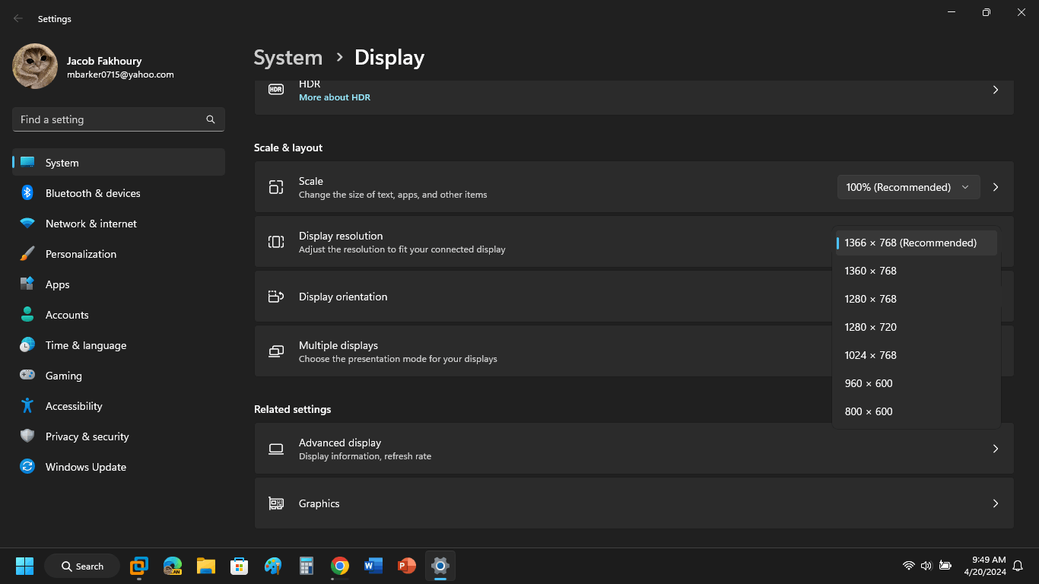
Task: Choose 1024 × 768 resolution option
Action: (870, 355)
